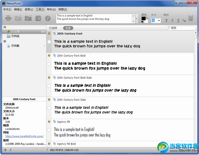Click sample text box scroll up arrow
199x155 pixels.
[x=133, y=16]
